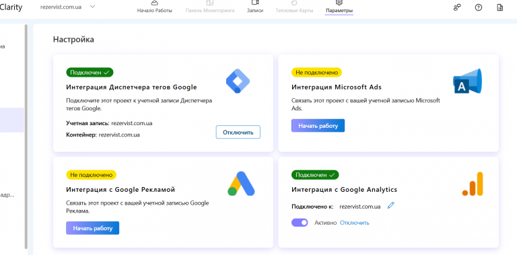Click the Microsoft Ads logo
Viewport: 517px width, 255px height.
click(x=467, y=81)
